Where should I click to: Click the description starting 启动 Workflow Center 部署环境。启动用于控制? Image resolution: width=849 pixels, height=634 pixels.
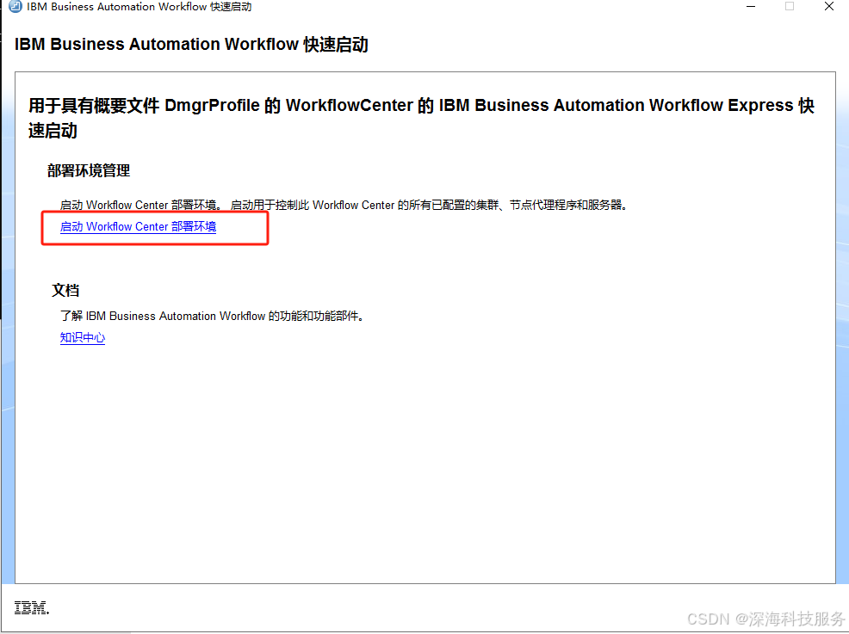(344, 205)
